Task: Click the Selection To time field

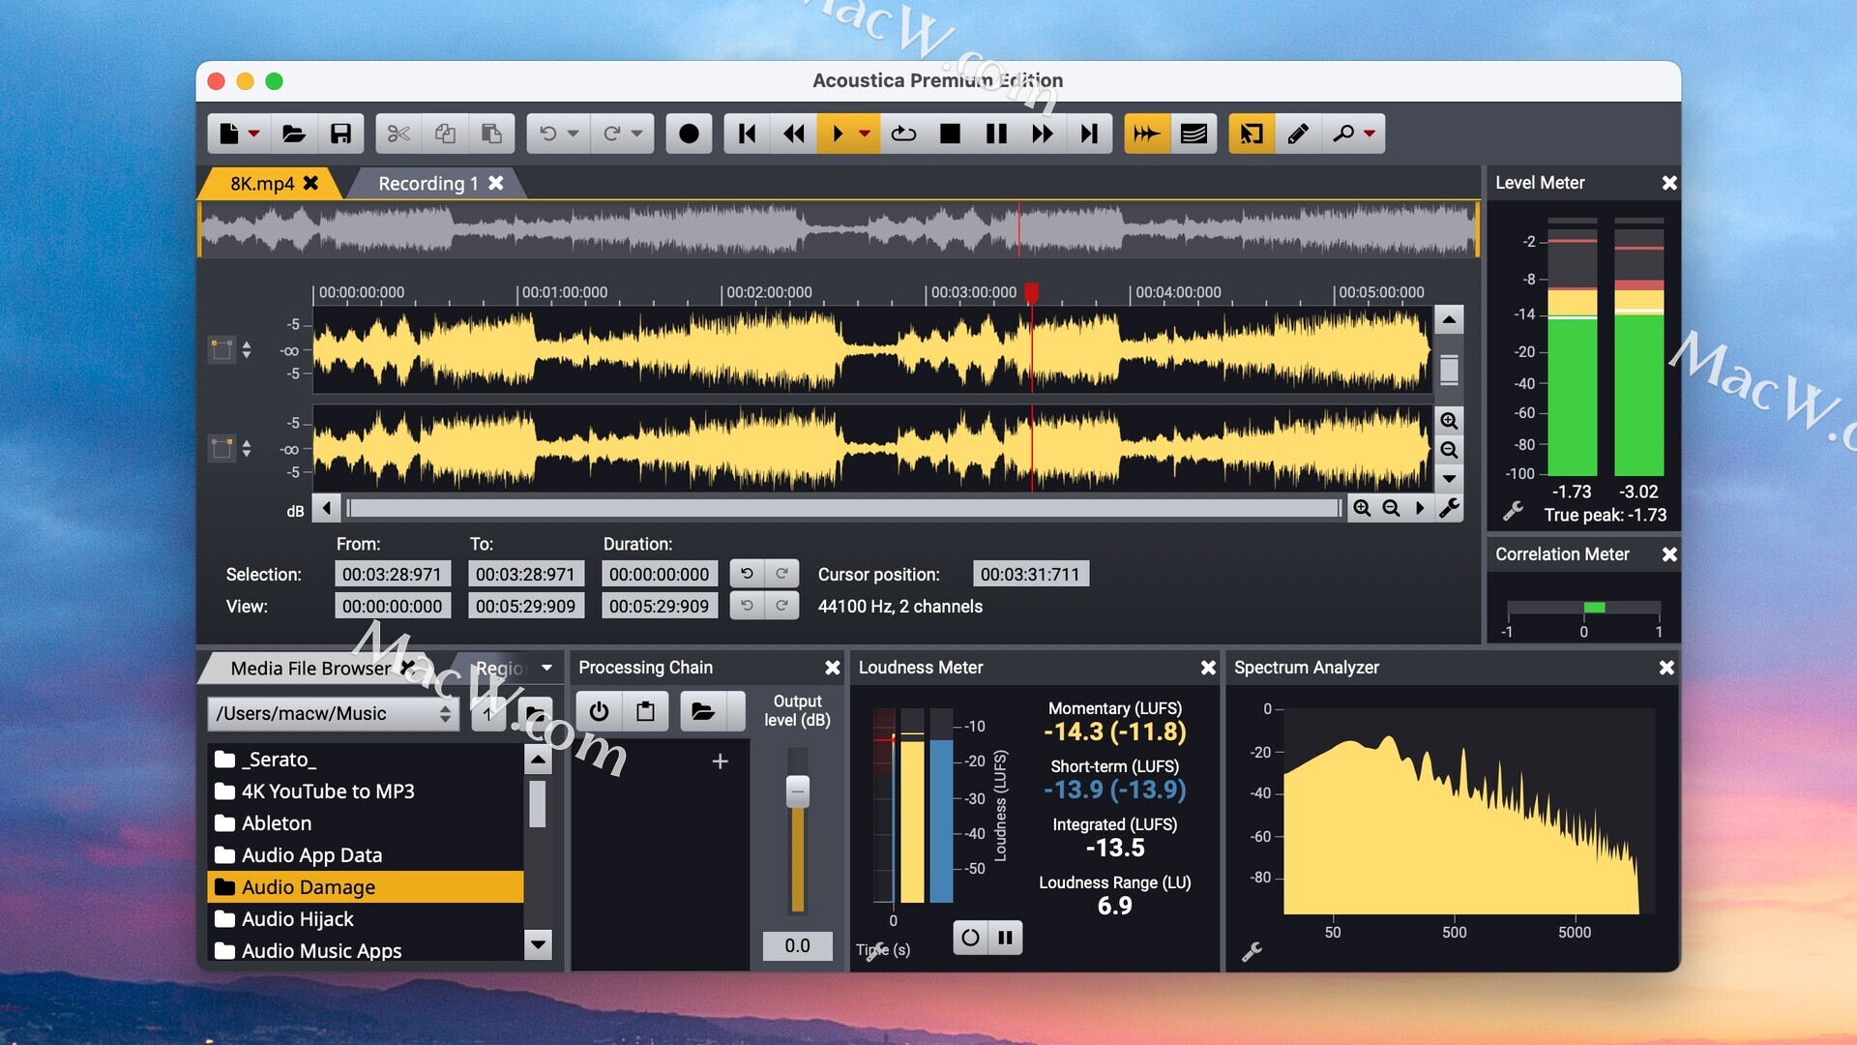Action: coord(525,574)
